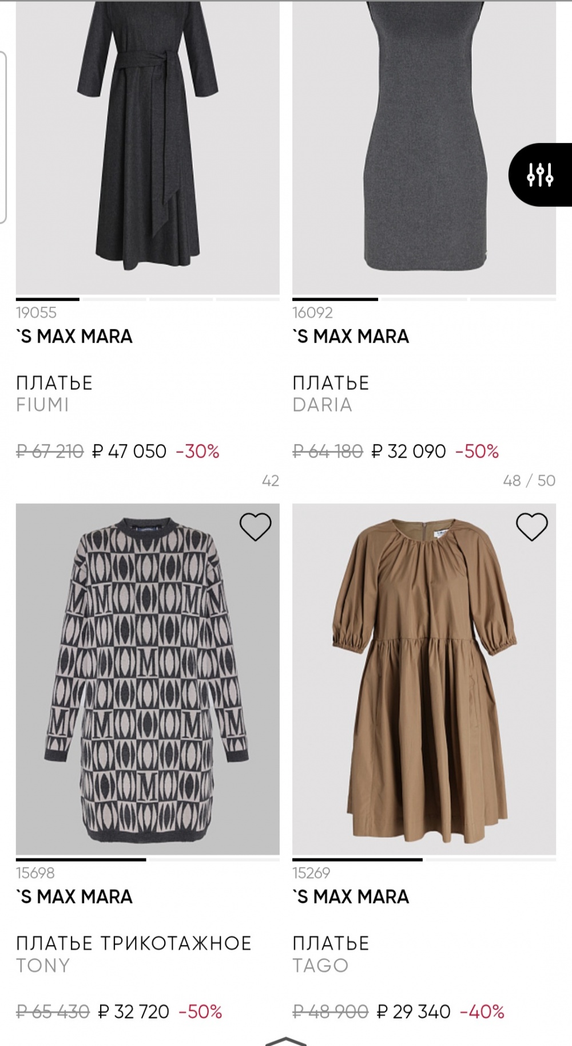Select second image indicator for Tony dress
Image resolution: width=572 pixels, height=1046 pixels.
(213, 859)
